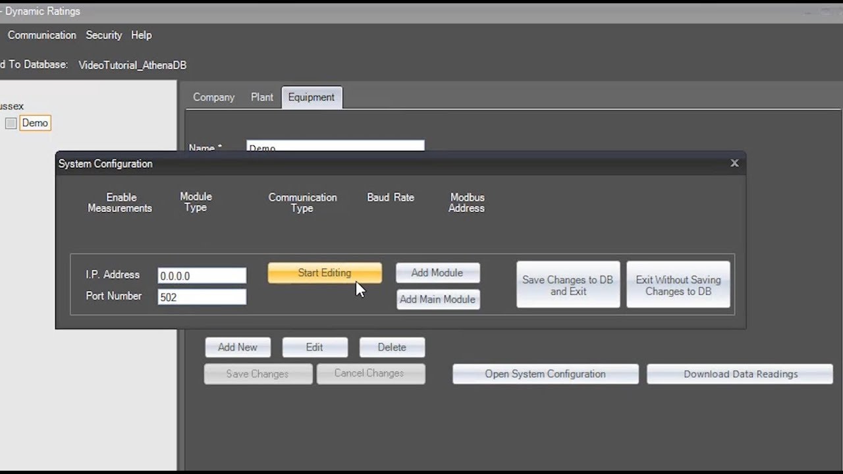Image resolution: width=843 pixels, height=474 pixels.
Task: Click the Port Number label
Action: tap(114, 296)
